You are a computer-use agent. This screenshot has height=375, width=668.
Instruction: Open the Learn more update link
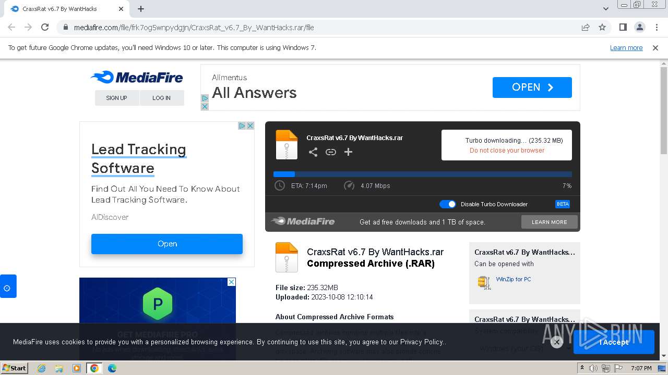click(626, 47)
